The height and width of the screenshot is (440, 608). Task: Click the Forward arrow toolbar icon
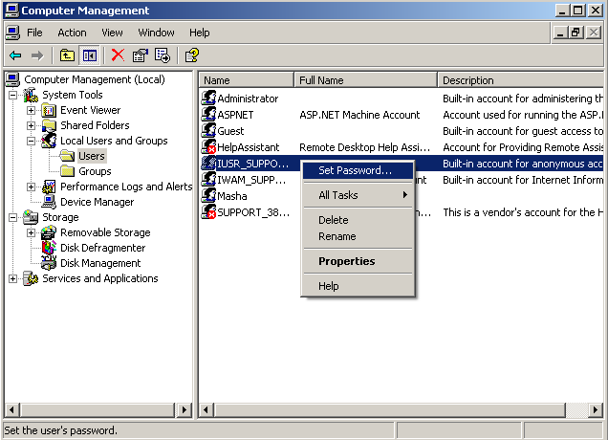coord(37,55)
